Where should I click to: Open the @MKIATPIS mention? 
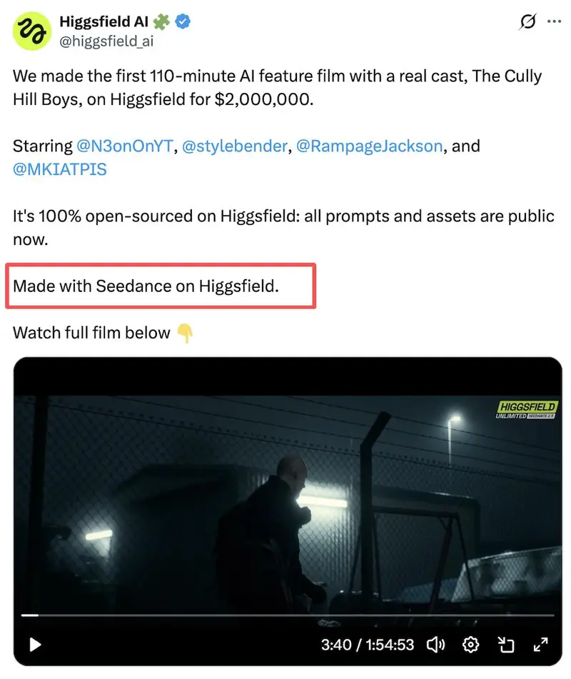tap(60, 169)
